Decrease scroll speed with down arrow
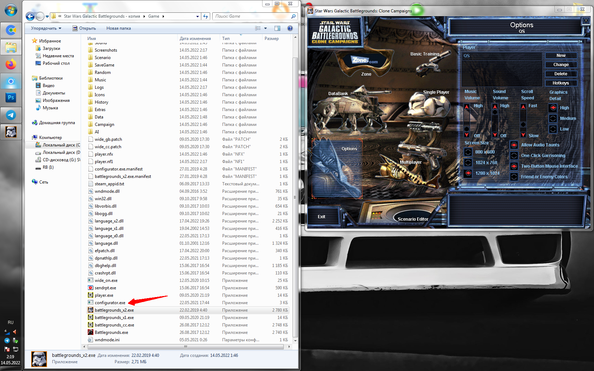594x371 pixels. pyautogui.click(x=523, y=135)
